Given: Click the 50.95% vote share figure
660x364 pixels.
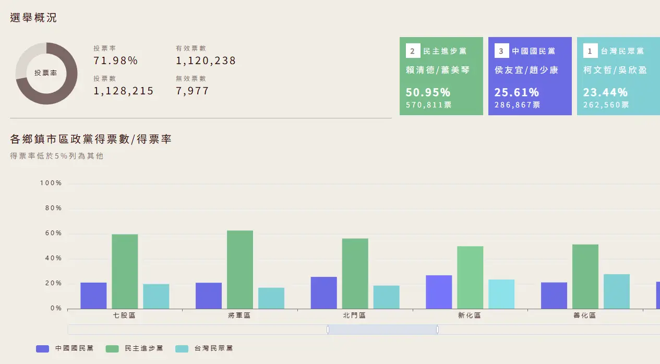Looking at the screenshot, I should click(428, 92).
